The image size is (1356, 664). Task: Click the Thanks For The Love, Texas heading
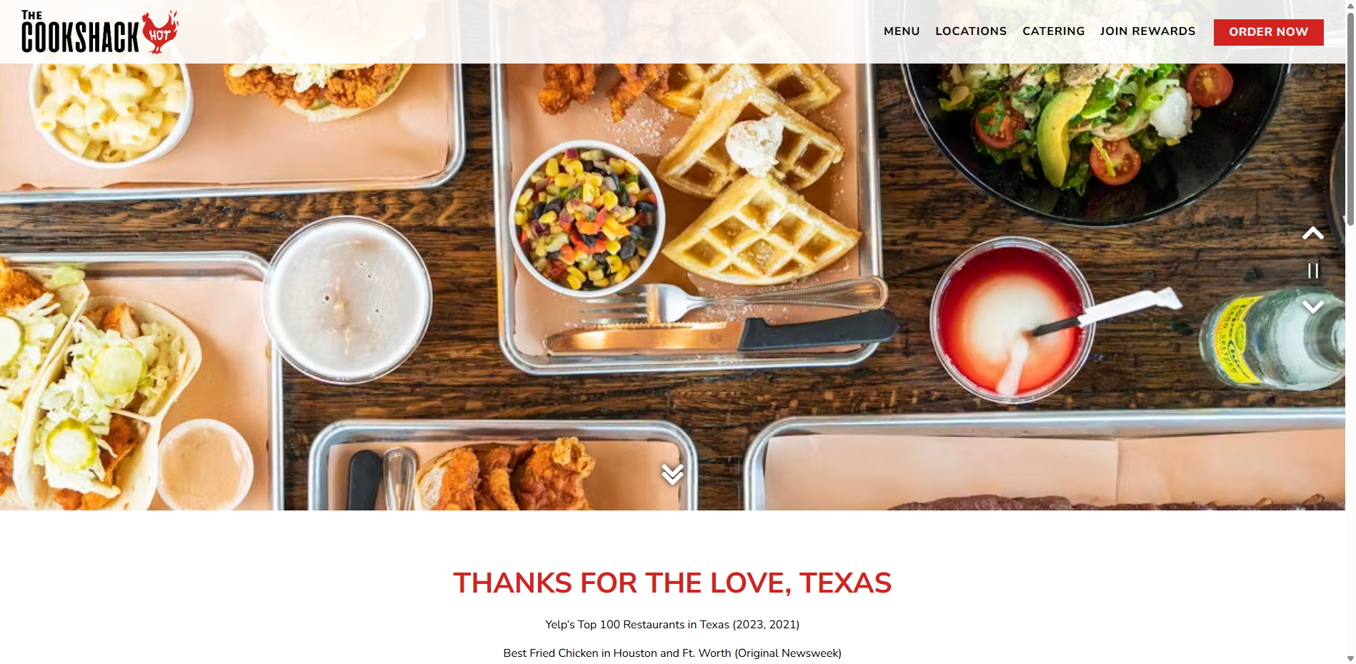pos(672,583)
